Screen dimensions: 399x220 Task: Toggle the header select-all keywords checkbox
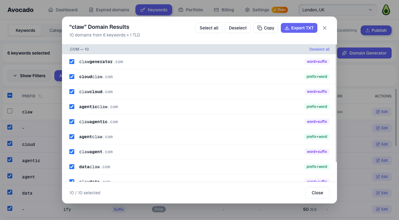[10, 96]
